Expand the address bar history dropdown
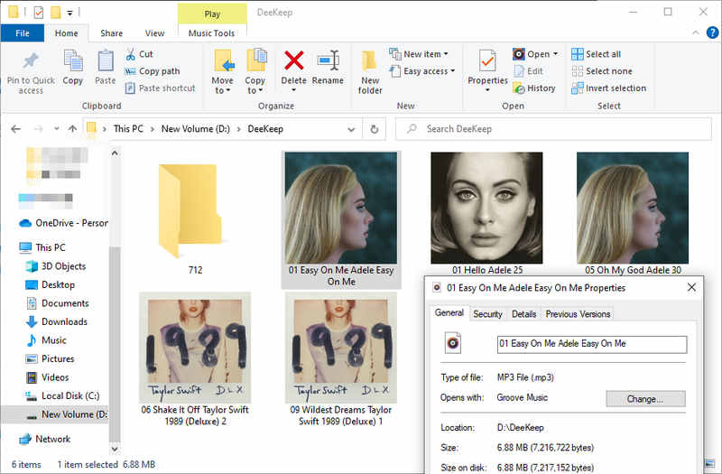Image resolution: width=722 pixels, height=474 pixels. coord(351,129)
